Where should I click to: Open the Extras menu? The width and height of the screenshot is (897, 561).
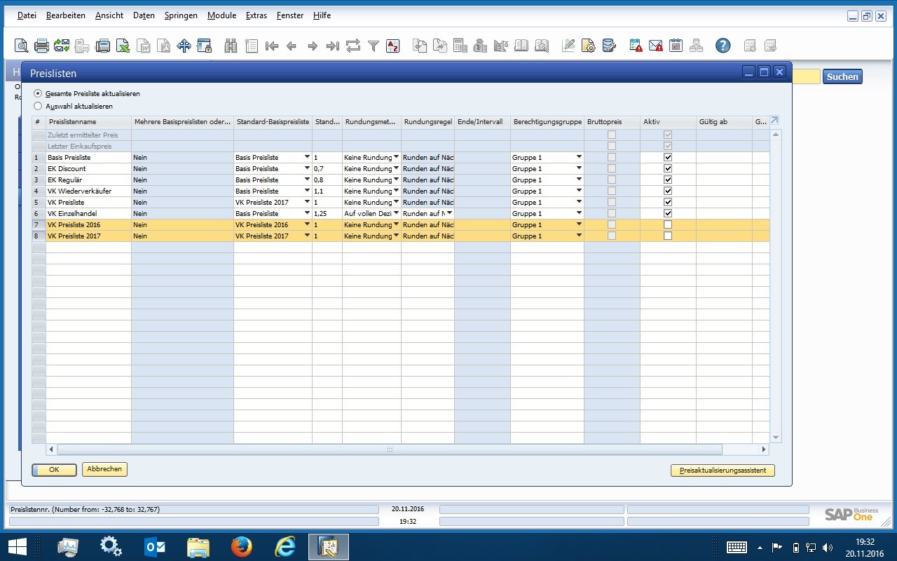point(256,15)
